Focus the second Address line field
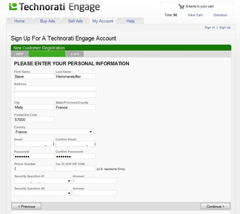 (55, 95)
